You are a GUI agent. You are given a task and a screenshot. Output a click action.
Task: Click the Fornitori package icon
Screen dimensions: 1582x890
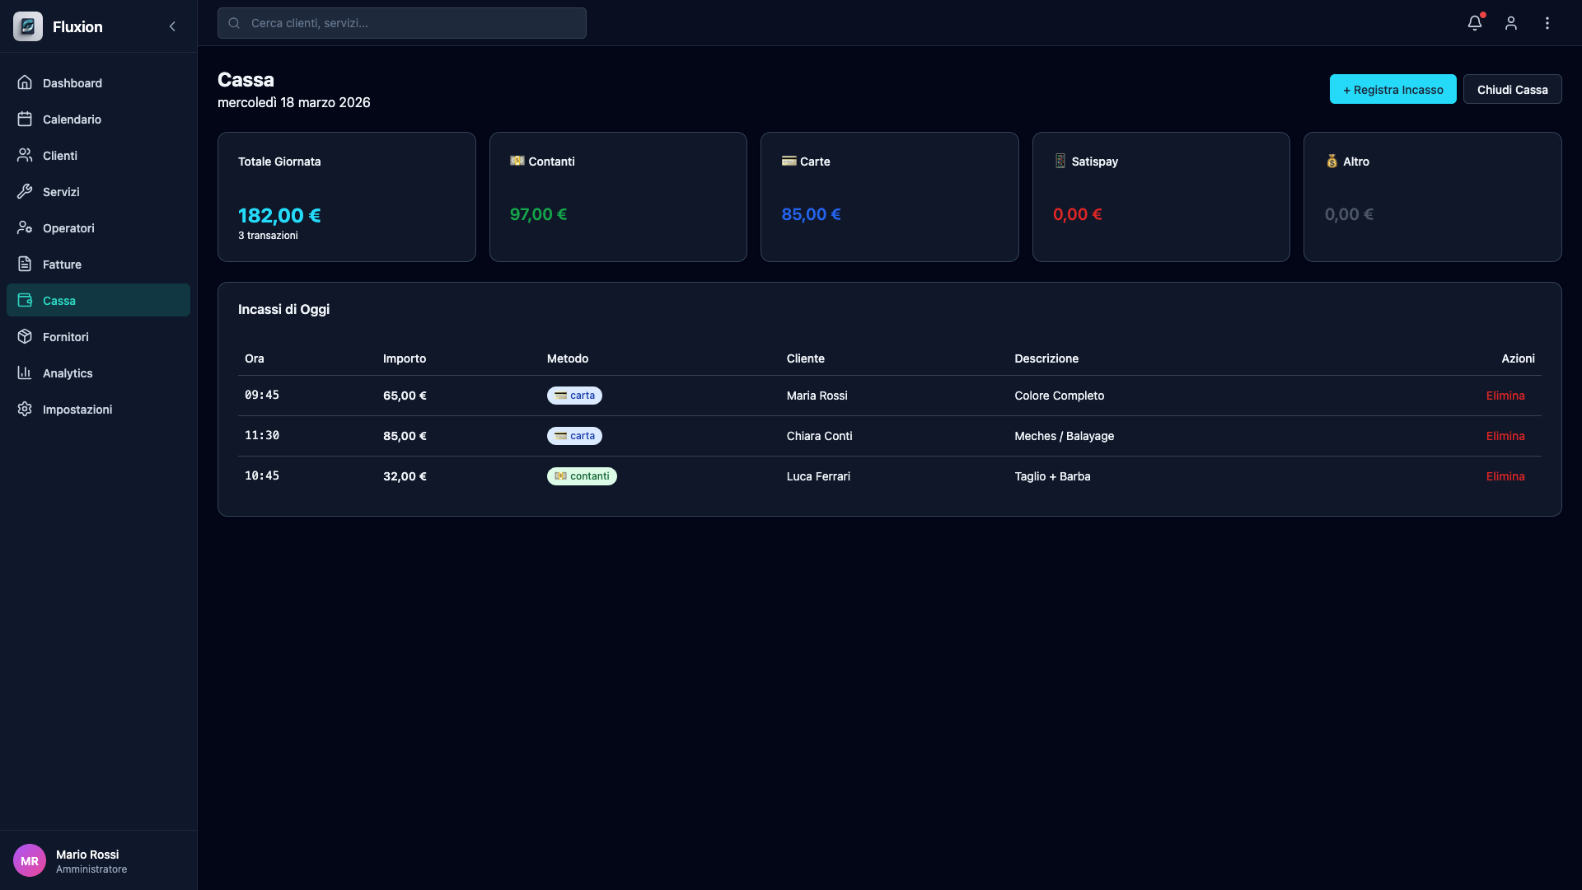click(x=25, y=337)
